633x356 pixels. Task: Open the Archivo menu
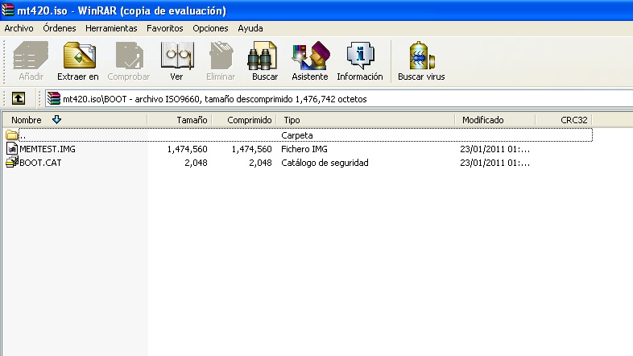click(19, 28)
